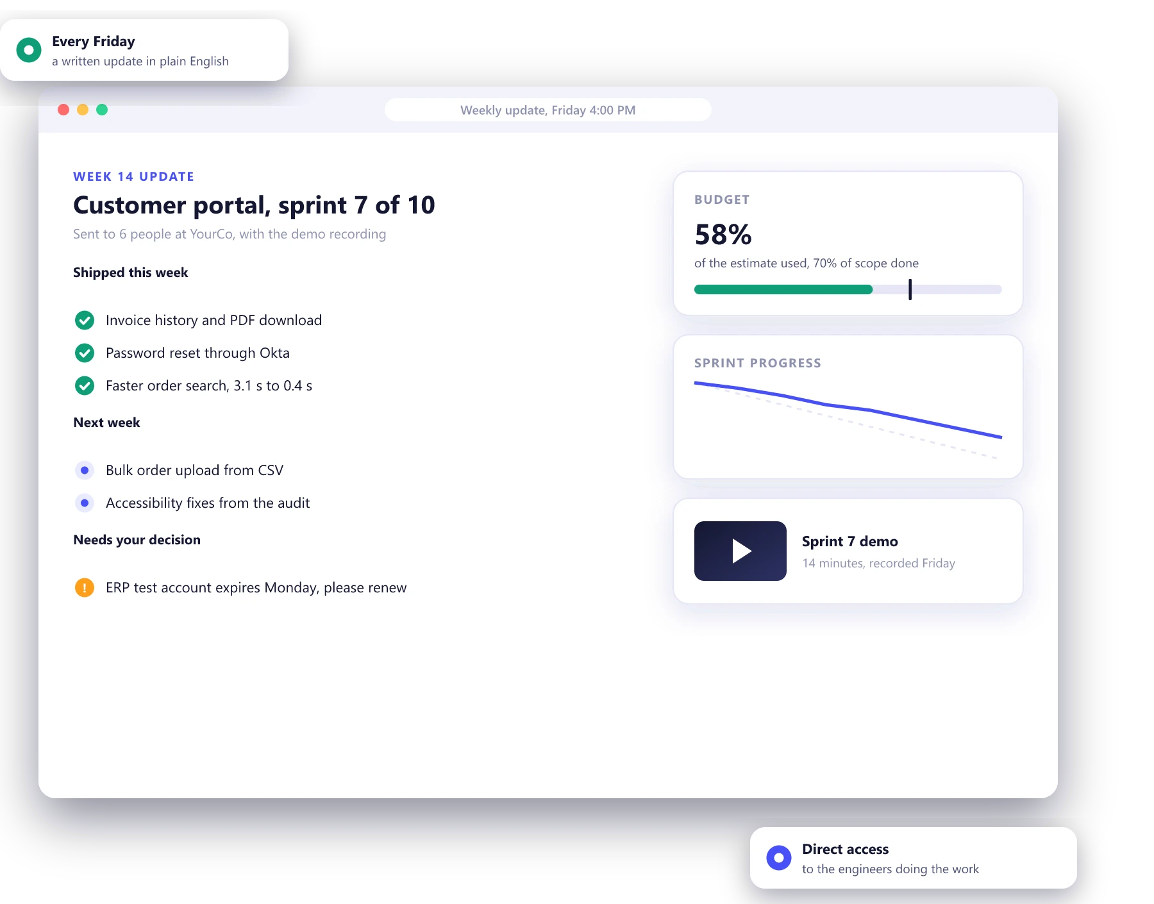1154x904 pixels.
Task: Click 'Customer portal, sprint 7 of 10' heading
Action: [254, 205]
